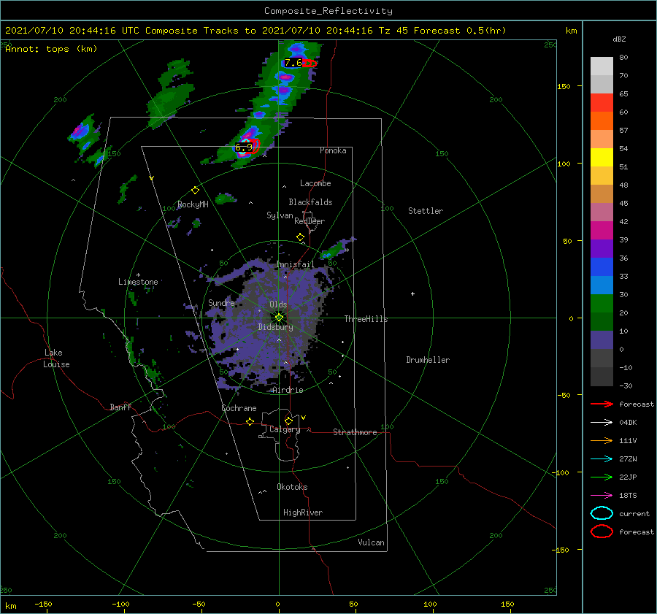Click the cyan current ellipse legend icon

(x=602, y=513)
